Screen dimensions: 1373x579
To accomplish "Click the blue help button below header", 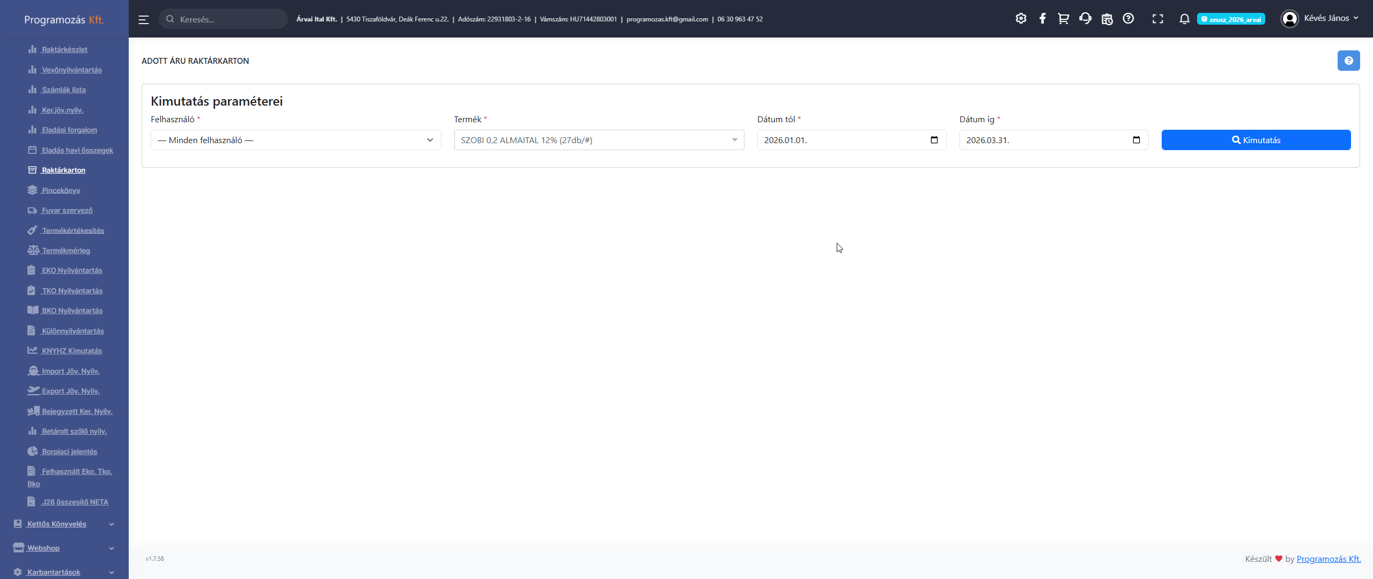I will (x=1348, y=61).
